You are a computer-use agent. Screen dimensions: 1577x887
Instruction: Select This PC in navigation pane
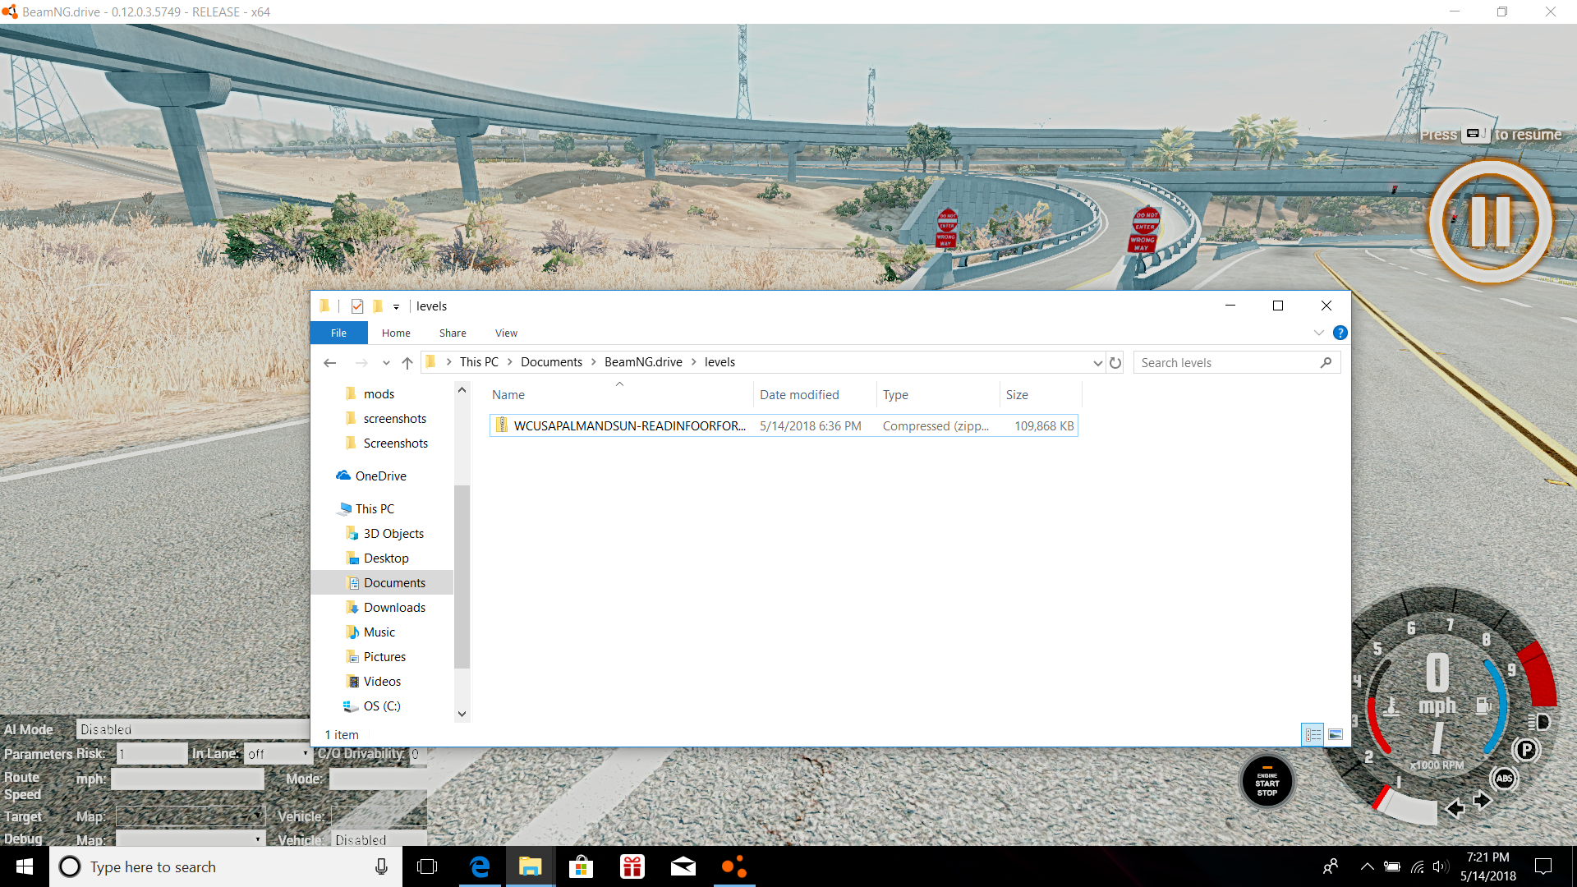pyautogui.click(x=375, y=509)
